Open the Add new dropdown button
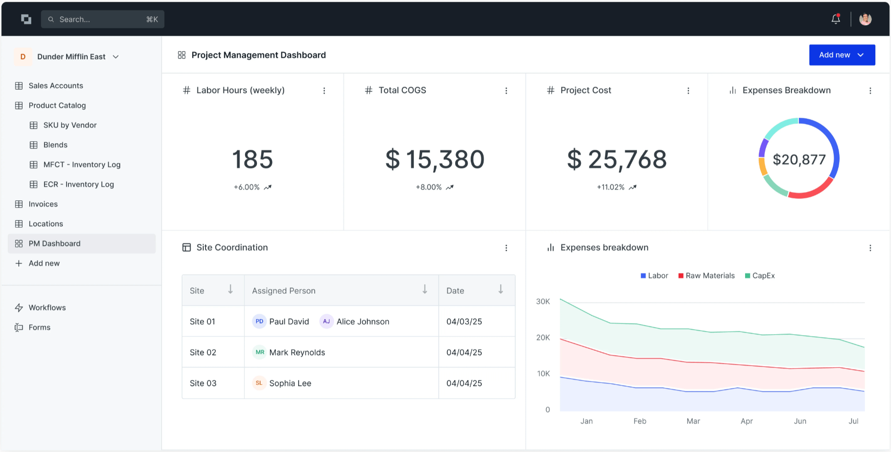Screen dimensions: 891x452 click(841, 55)
